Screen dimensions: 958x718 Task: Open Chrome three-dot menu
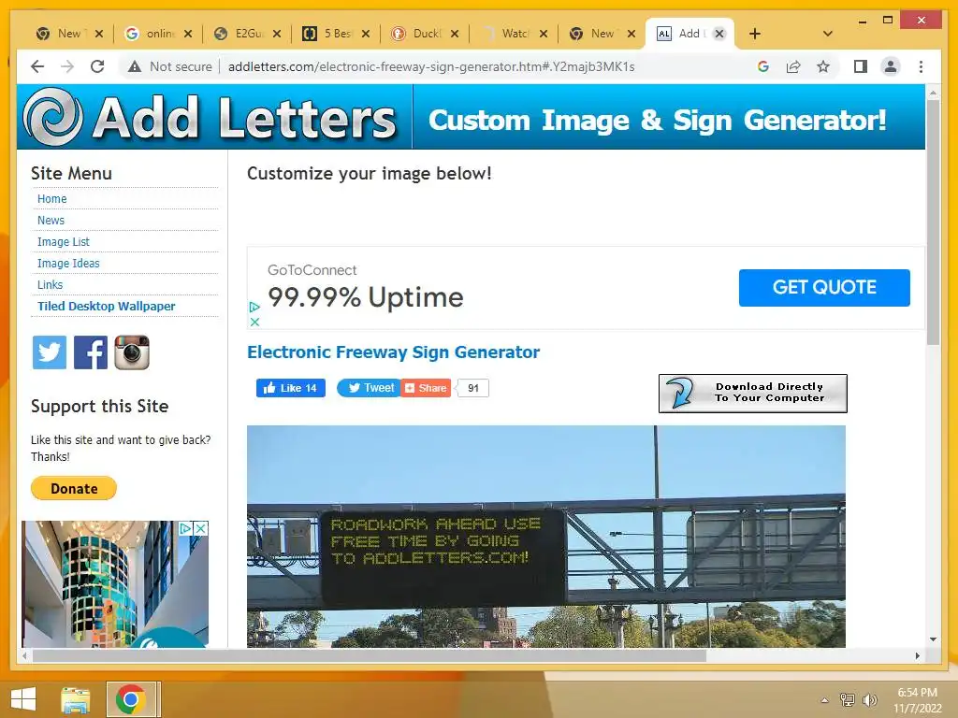pyautogui.click(x=921, y=66)
